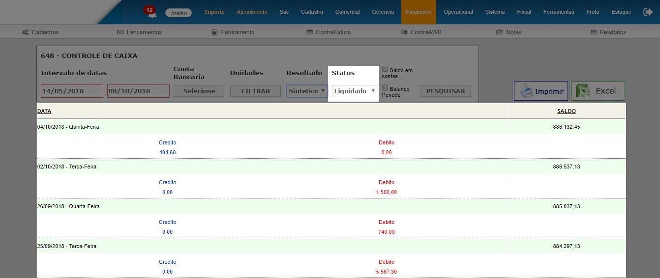Open the Conta Bancaria Selecione selector

point(199,91)
